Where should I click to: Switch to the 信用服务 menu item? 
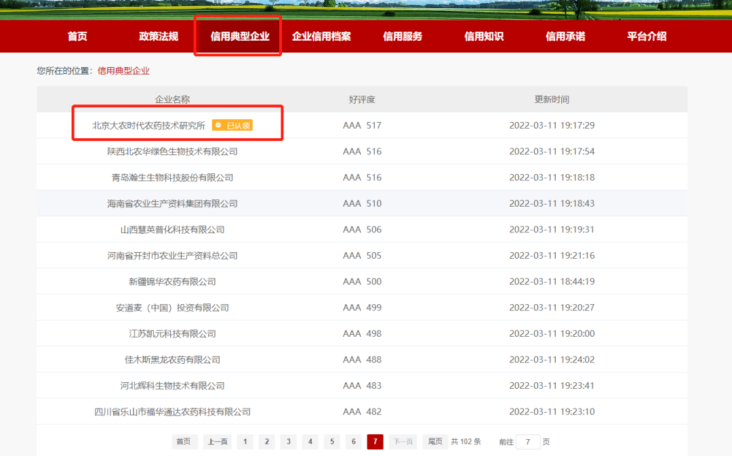[403, 37]
